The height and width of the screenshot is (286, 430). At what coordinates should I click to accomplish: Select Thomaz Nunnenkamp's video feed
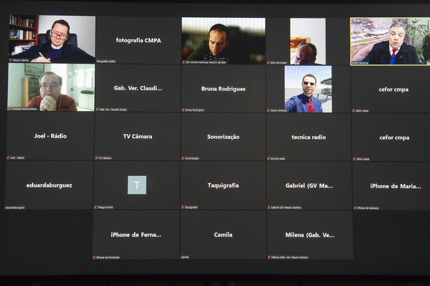52,88
